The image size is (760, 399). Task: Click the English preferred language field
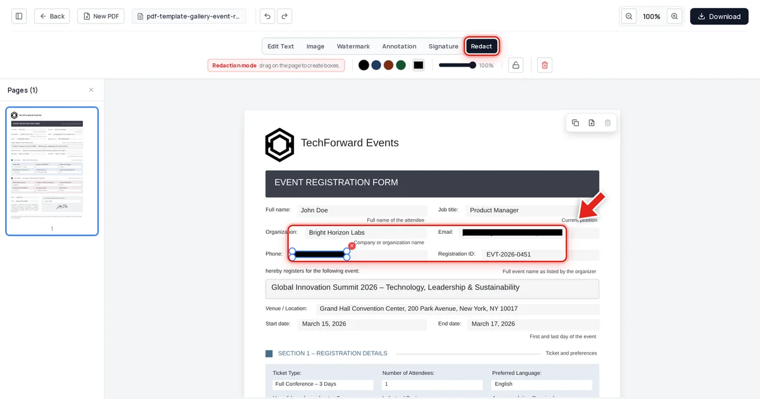point(542,384)
